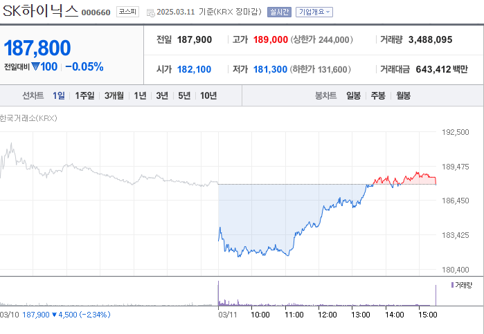The width and height of the screenshot is (484, 334).
Task: Click the -0.05% change rate
Action: pyautogui.click(x=84, y=66)
